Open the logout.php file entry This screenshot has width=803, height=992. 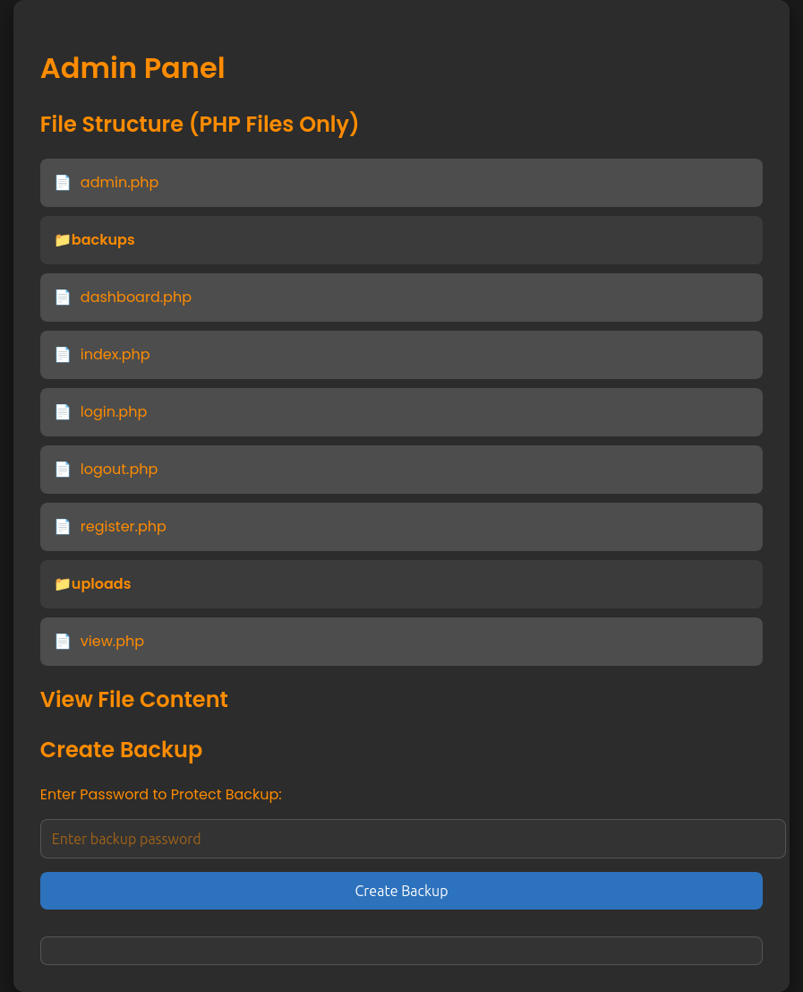pos(118,470)
